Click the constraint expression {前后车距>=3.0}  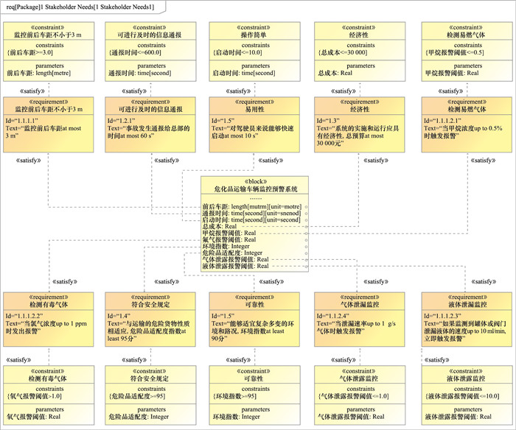[x=30, y=52]
